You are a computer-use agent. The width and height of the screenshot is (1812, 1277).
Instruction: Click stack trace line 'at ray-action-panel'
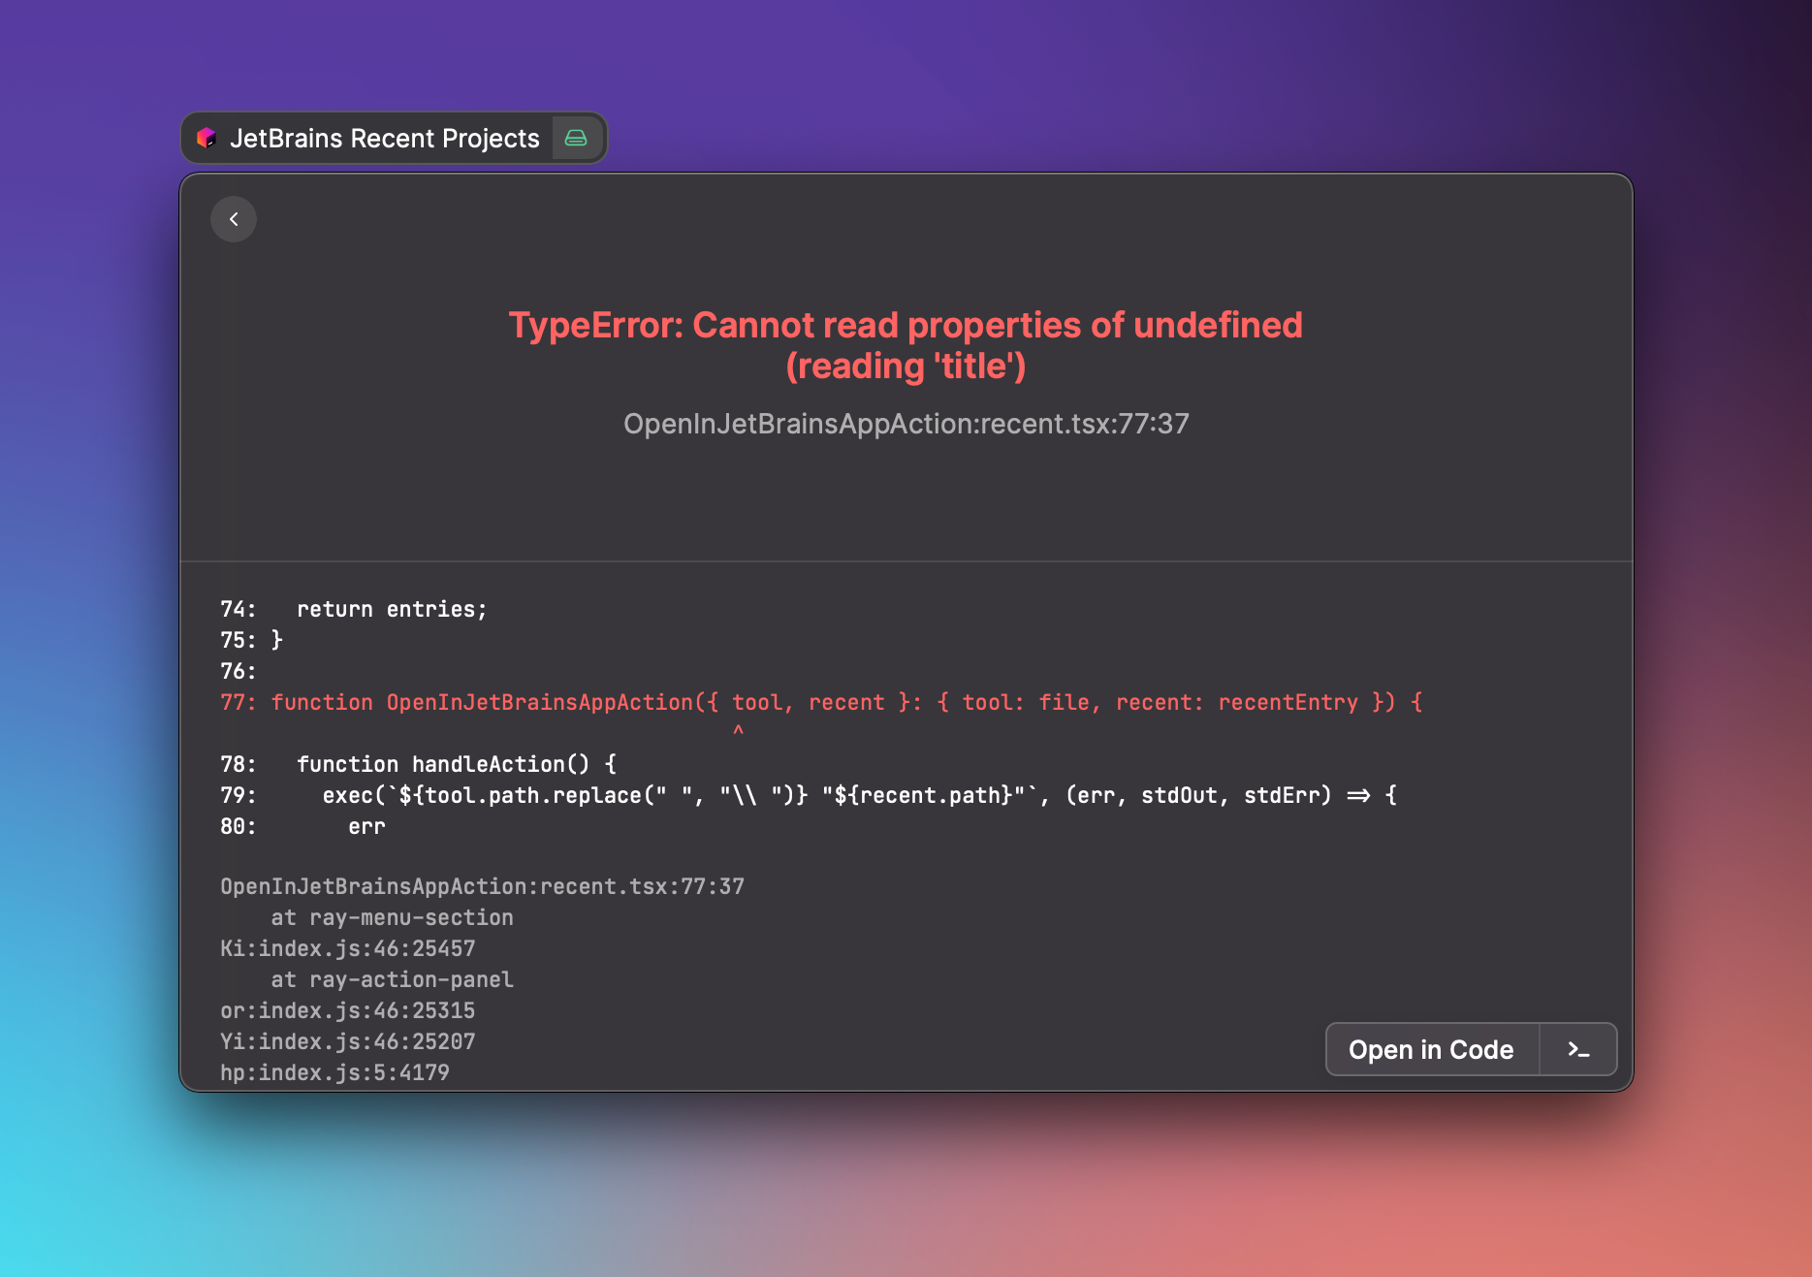tap(392, 979)
